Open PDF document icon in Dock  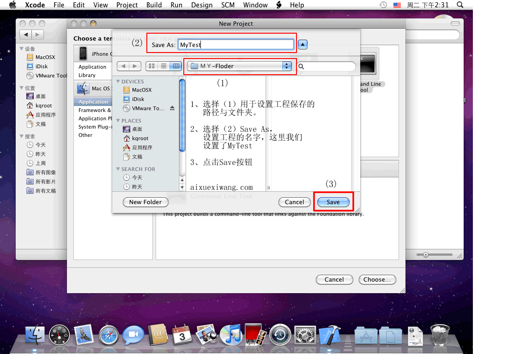click(x=415, y=336)
